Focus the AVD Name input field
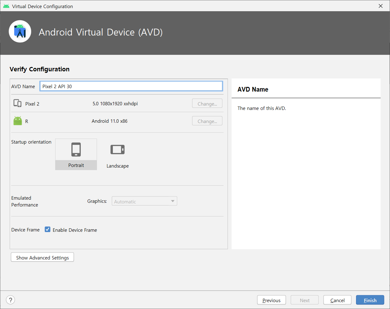Screen dimensions: 390x309 coord(131,86)
